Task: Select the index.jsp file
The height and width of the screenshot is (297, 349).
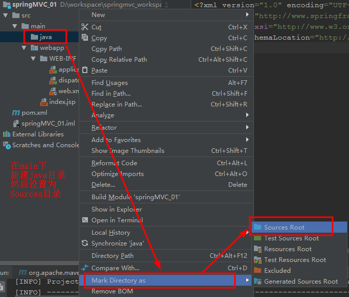Action: (x=62, y=102)
